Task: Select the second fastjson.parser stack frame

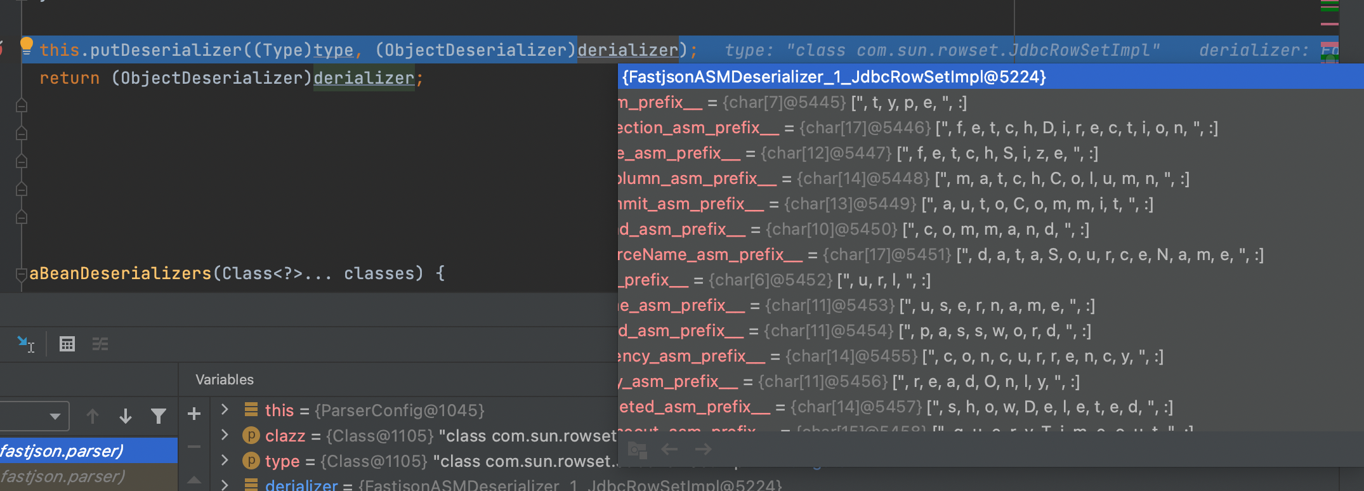Action: tap(89, 476)
